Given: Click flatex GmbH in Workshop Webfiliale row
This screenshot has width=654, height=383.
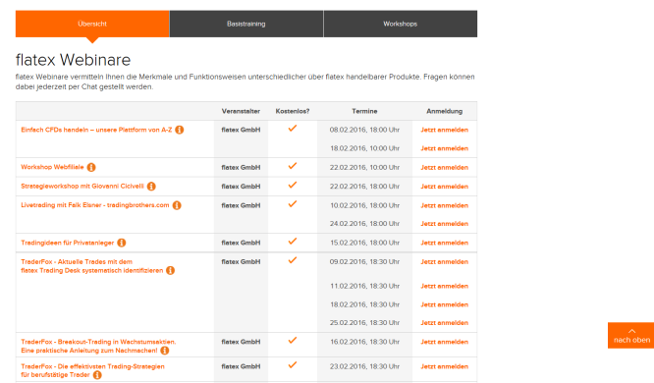Looking at the screenshot, I should pos(241,167).
